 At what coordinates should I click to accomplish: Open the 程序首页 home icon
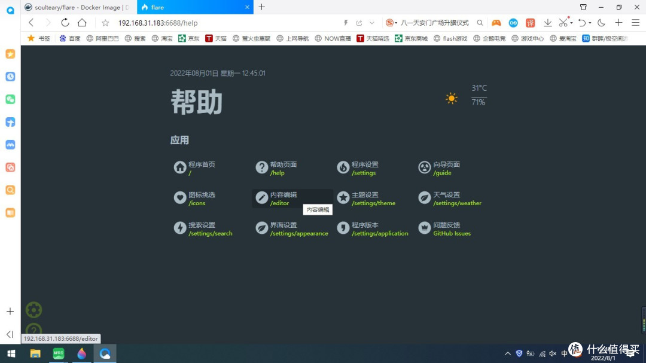click(x=179, y=167)
